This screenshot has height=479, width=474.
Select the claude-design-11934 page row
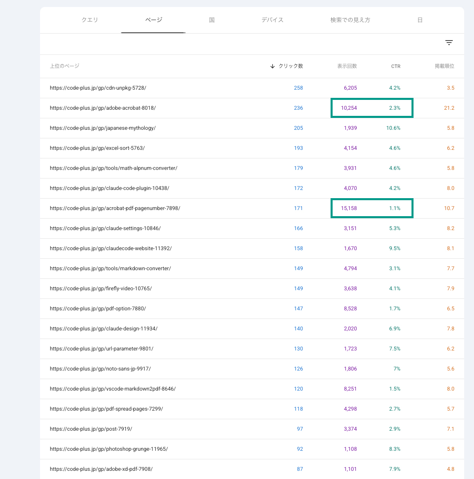tap(252, 329)
